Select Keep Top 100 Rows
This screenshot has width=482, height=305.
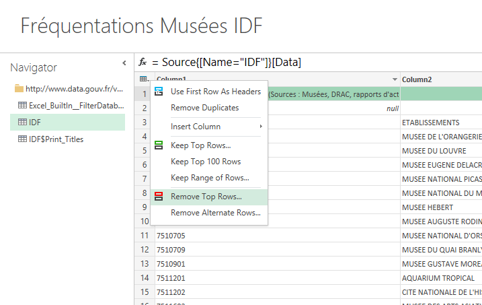click(x=206, y=162)
